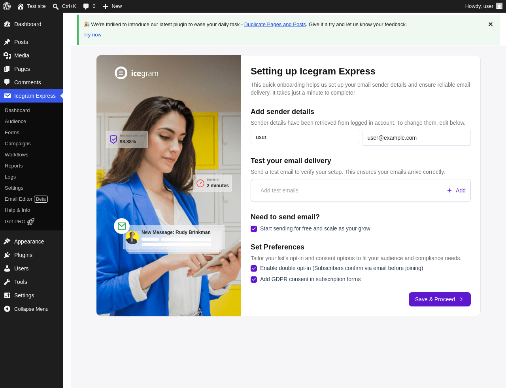Click the Comments bubble icon in sidebar
506x388 pixels.
pos(7,82)
